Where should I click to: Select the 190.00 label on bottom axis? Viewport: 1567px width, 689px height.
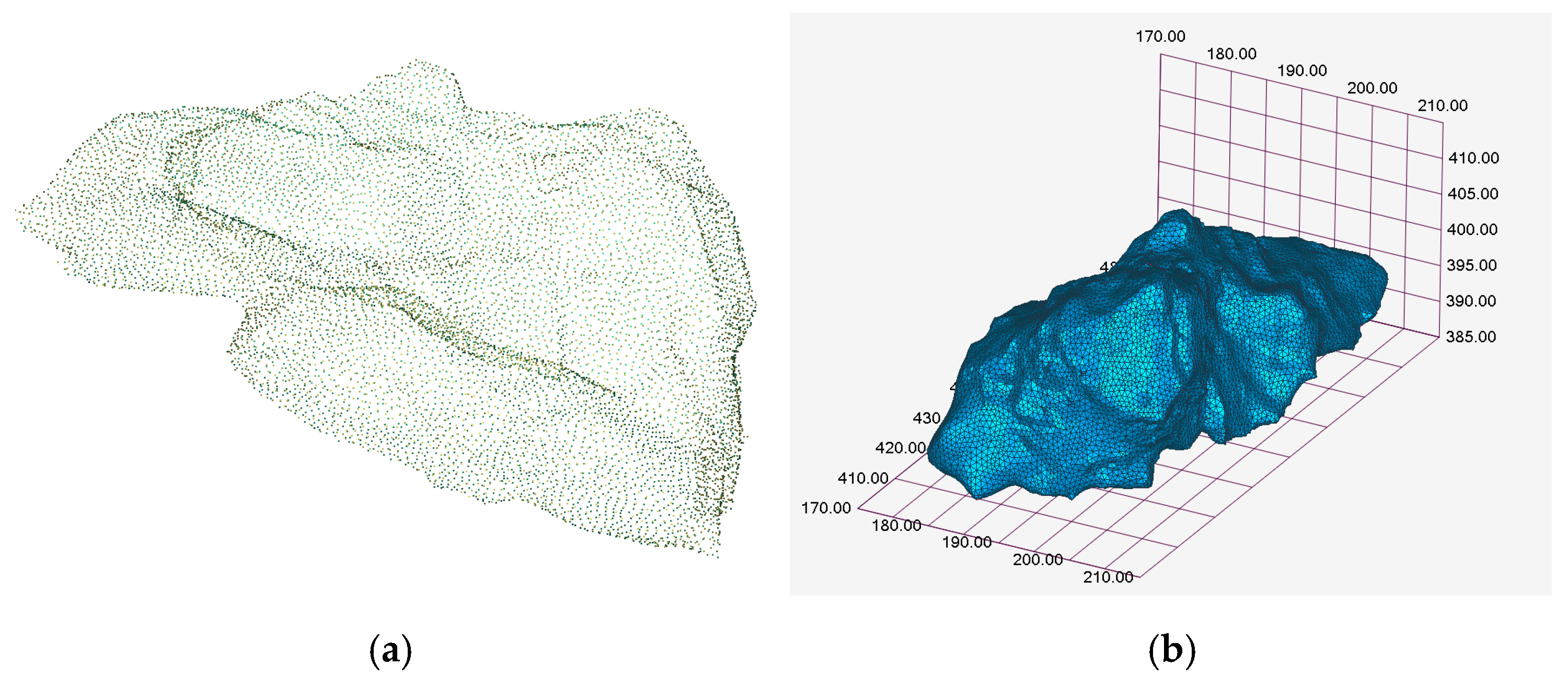[x=966, y=542]
